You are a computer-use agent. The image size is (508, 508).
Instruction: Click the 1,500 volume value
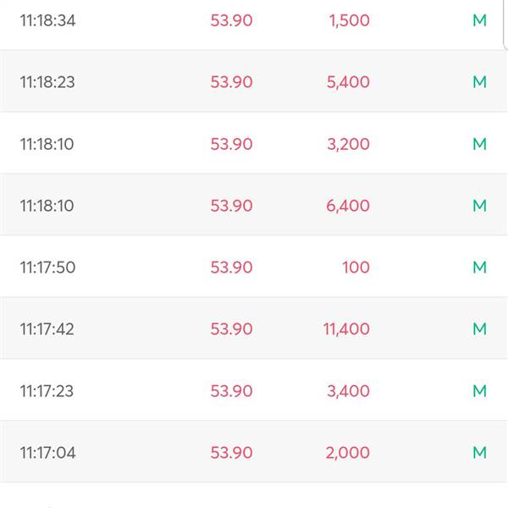pos(349,20)
